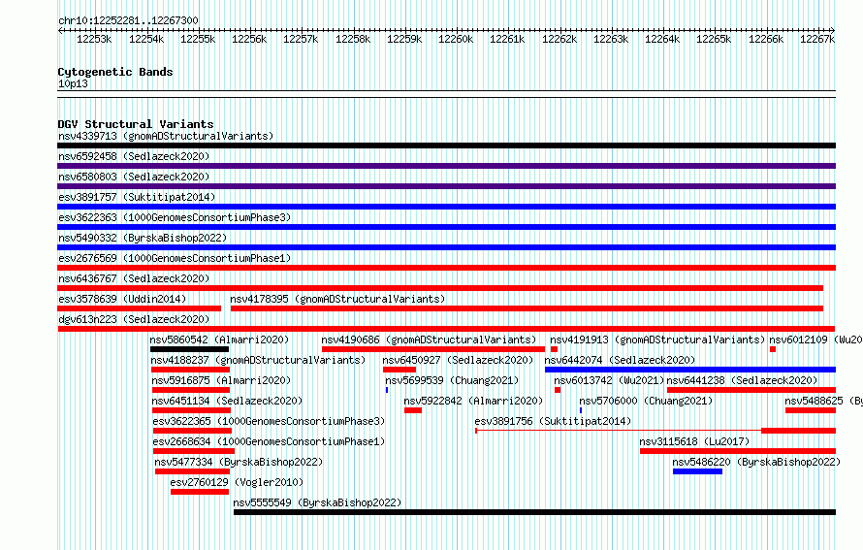Image resolution: width=863 pixels, height=550 pixels.
Task: Click the red dgv613n223 variant bar
Action: point(446,329)
